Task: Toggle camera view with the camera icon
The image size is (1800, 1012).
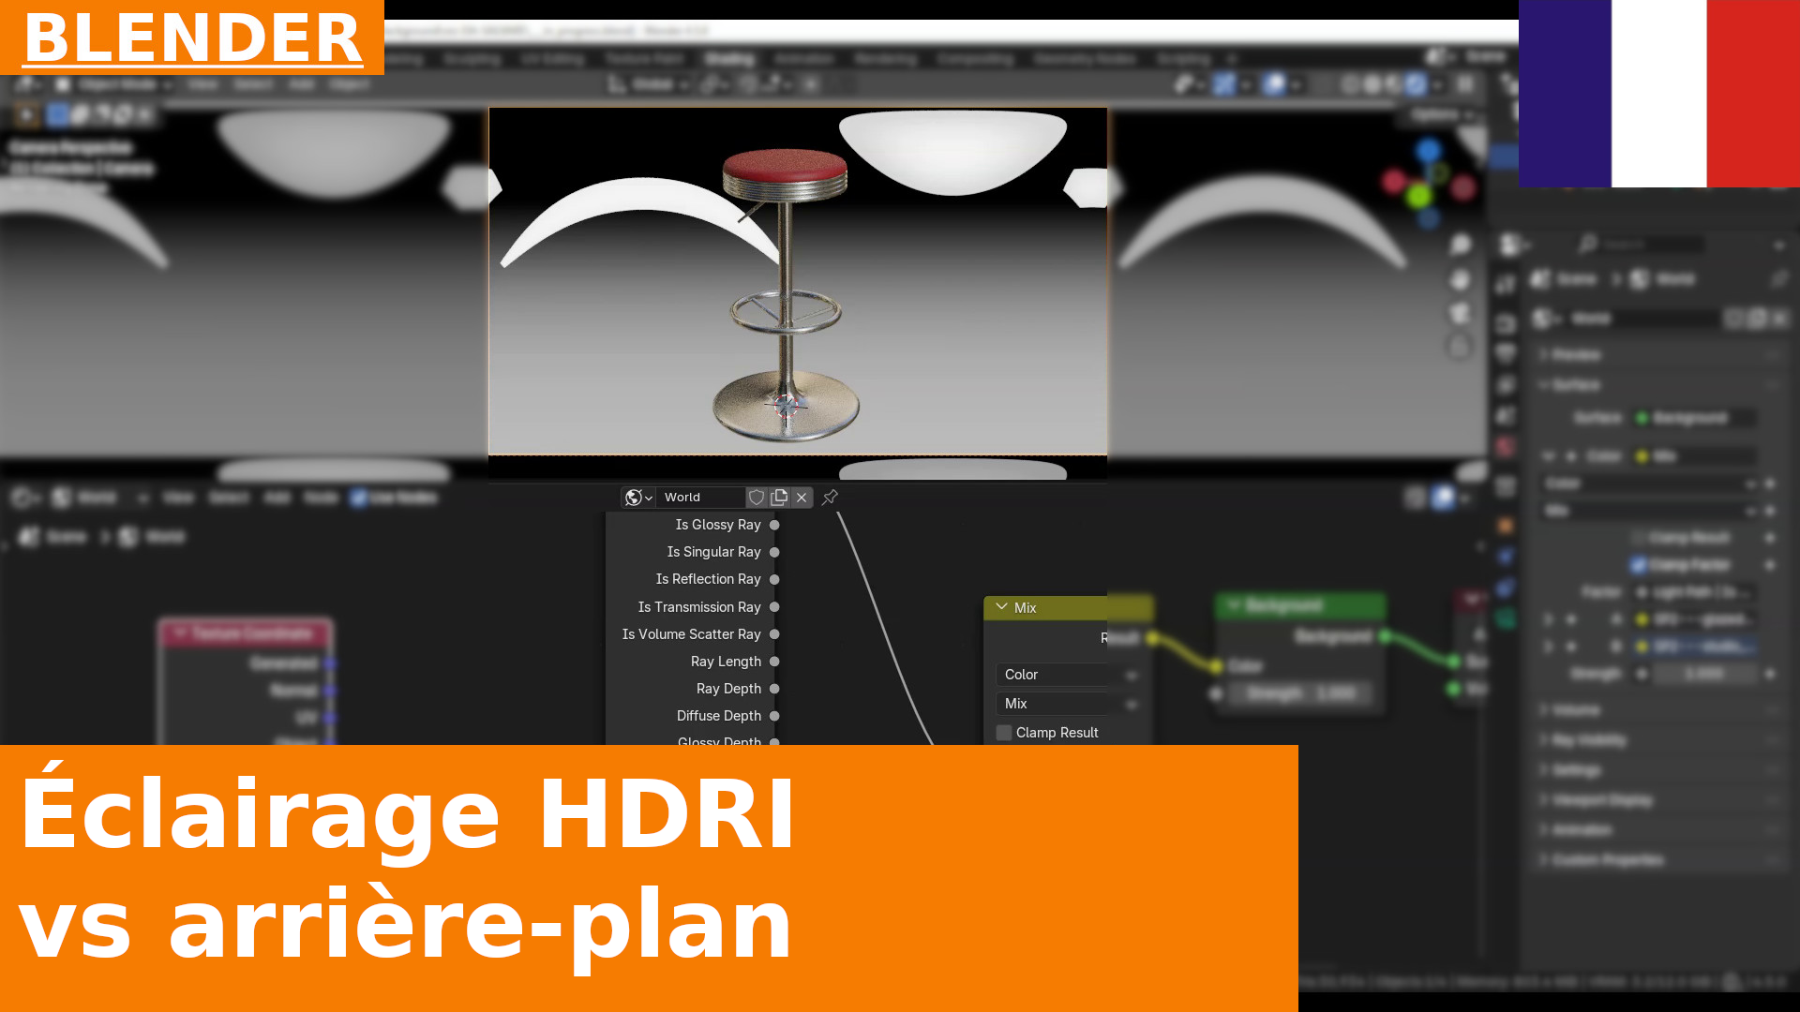Action: pyautogui.click(x=1460, y=313)
